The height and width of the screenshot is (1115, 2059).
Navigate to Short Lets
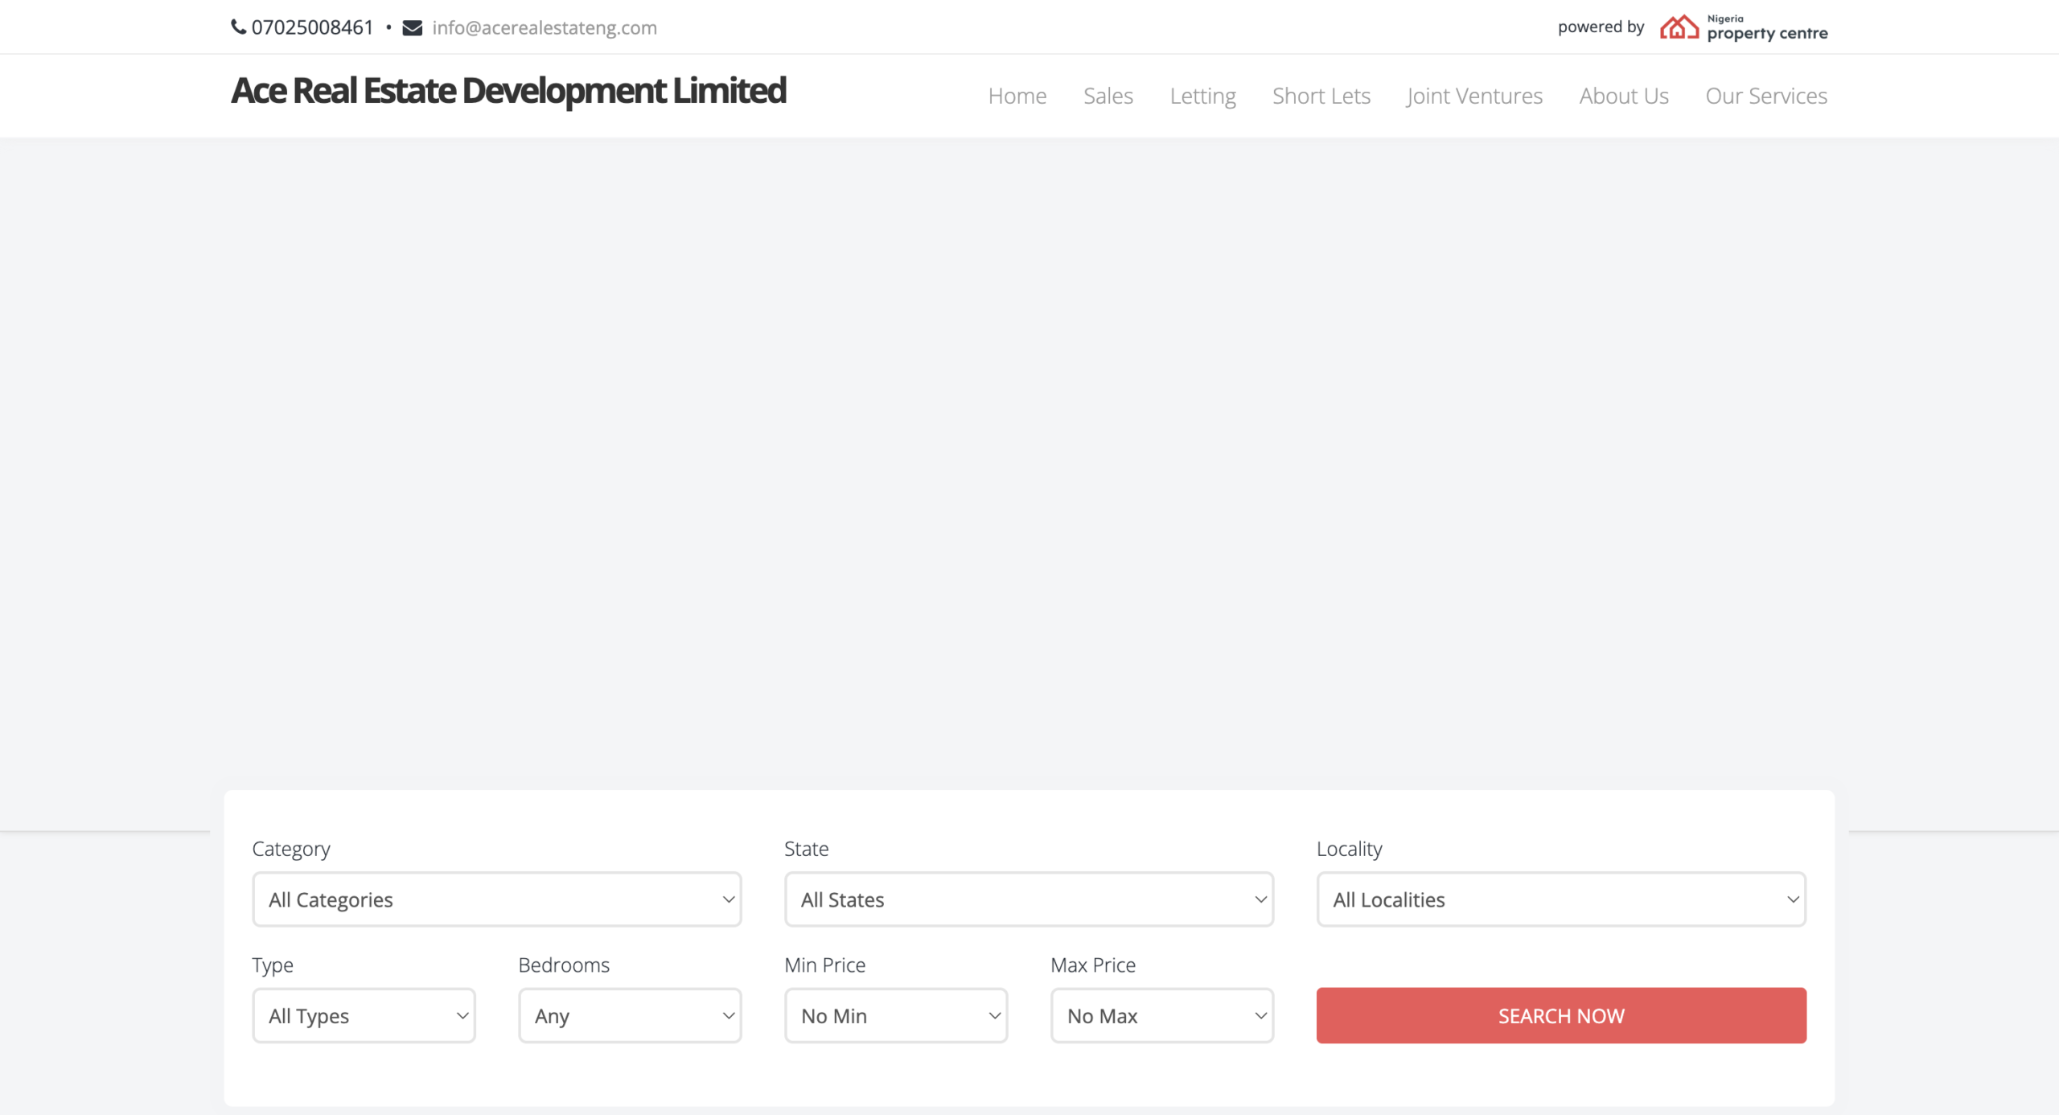(x=1321, y=96)
